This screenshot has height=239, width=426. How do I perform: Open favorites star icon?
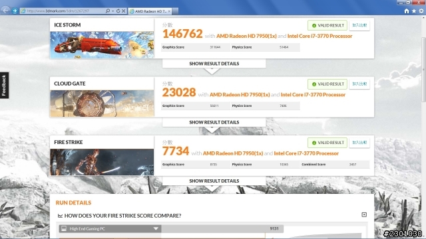click(x=414, y=11)
